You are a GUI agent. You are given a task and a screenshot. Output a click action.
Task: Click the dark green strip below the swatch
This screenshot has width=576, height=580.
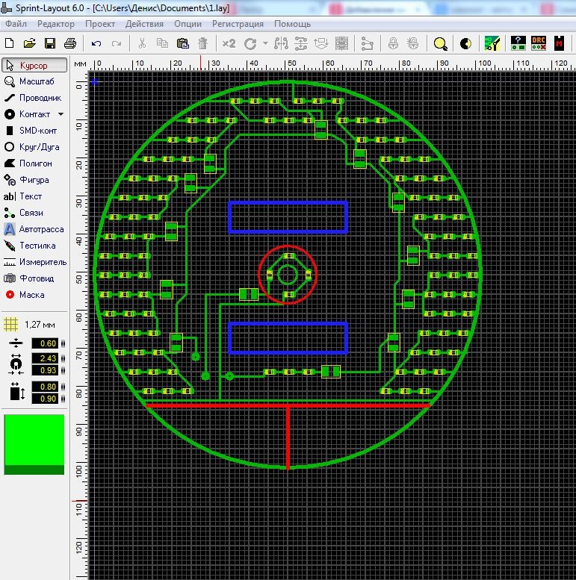(34, 470)
